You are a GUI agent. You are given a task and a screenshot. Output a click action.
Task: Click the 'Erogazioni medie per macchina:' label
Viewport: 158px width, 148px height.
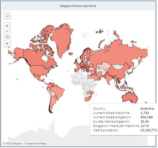[116, 126]
